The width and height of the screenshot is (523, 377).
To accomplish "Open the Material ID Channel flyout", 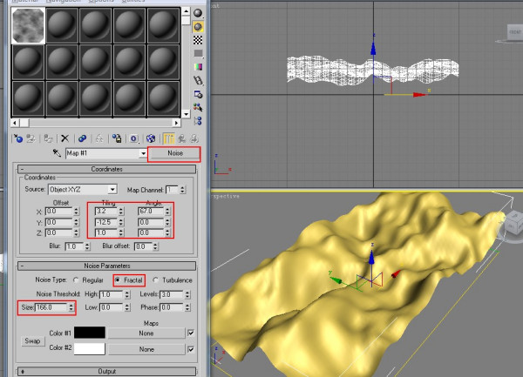I will tap(134, 138).
